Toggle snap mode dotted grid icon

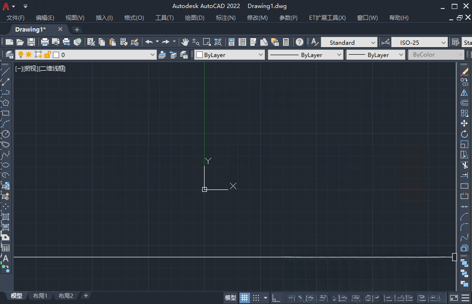tap(256, 298)
